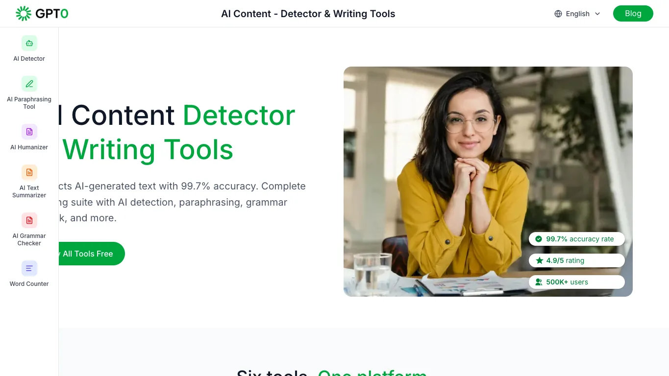669x376 pixels.
Task: Click the green Detector headline word
Action: 239,115
